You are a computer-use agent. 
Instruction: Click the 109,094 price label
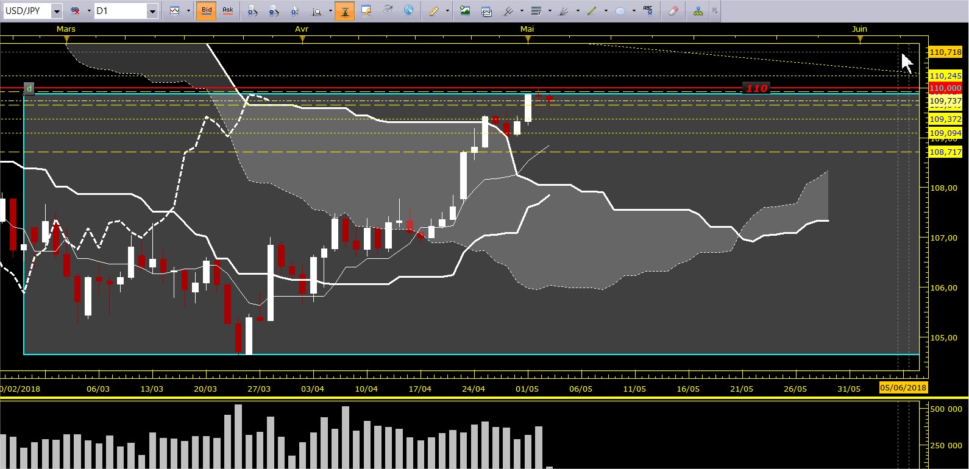click(x=945, y=133)
